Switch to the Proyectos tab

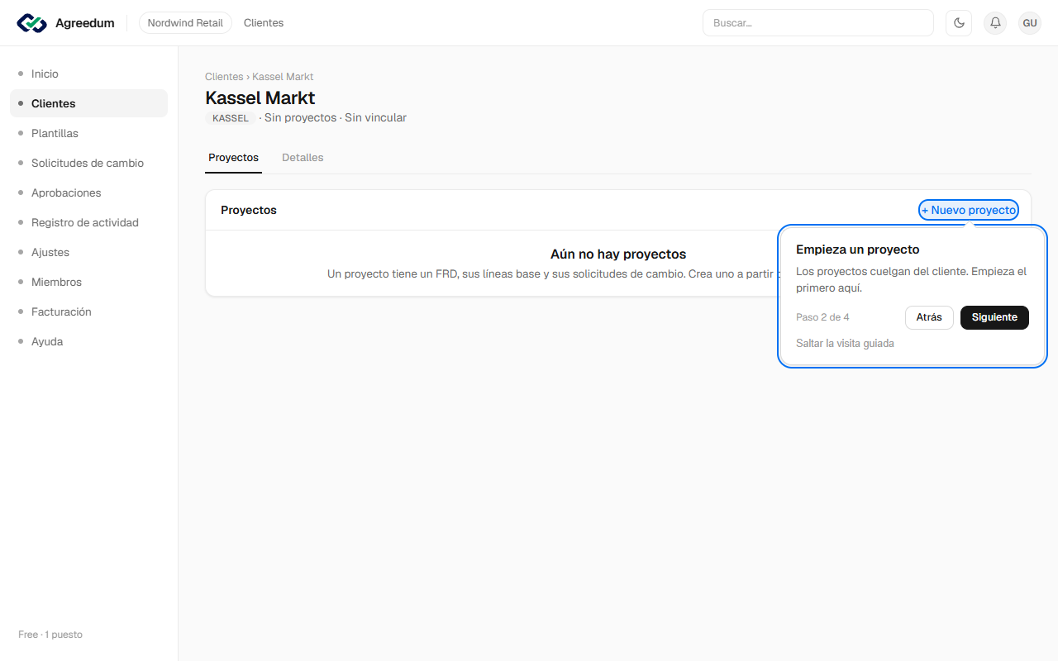point(233,157)
